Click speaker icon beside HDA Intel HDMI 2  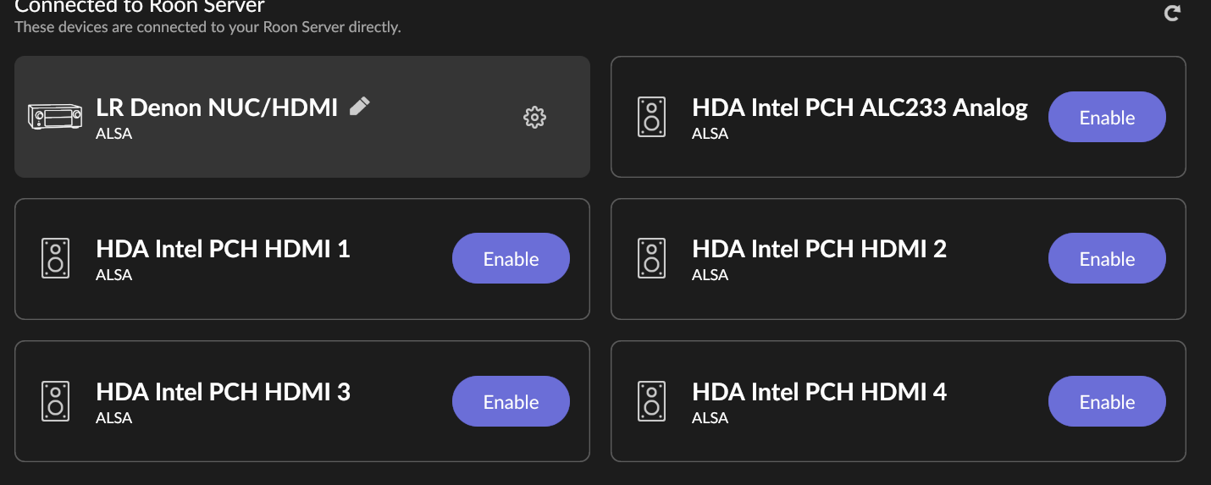[x=651, y=259]
